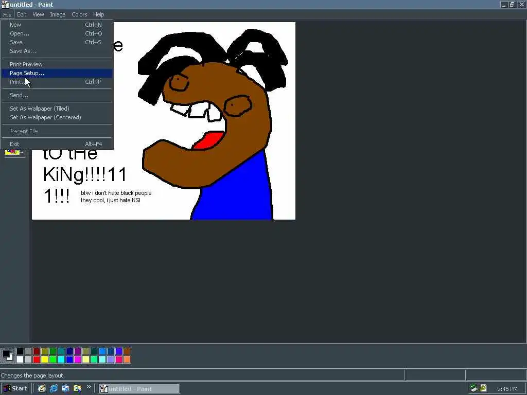
Task: Pick the dark red palette swatch
Action: [x=37, y=351]
